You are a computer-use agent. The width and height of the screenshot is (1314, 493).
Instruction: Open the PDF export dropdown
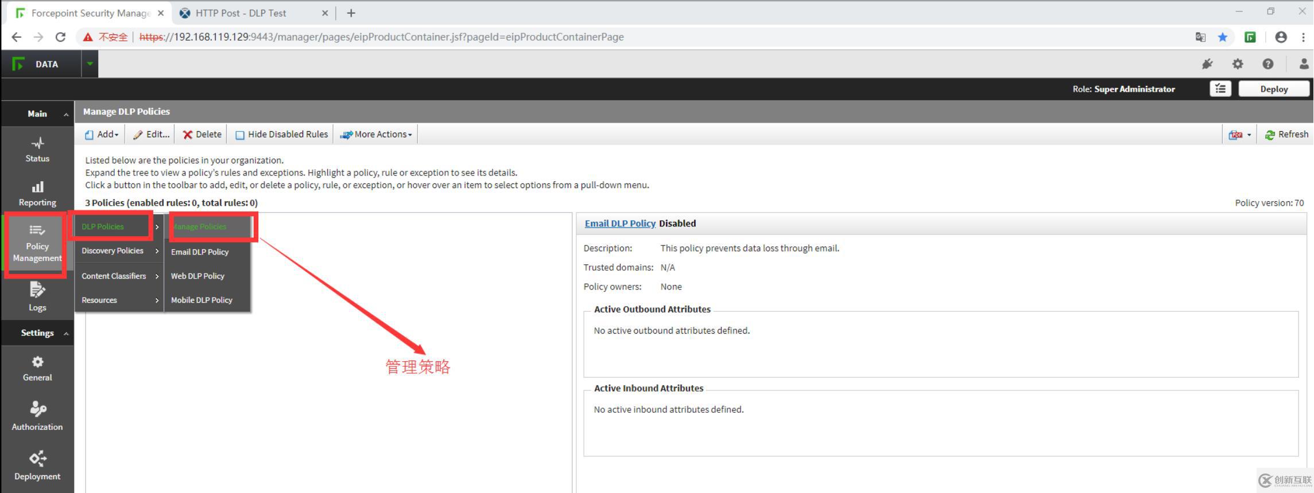pyautogui.click(x=1239, y=135)
